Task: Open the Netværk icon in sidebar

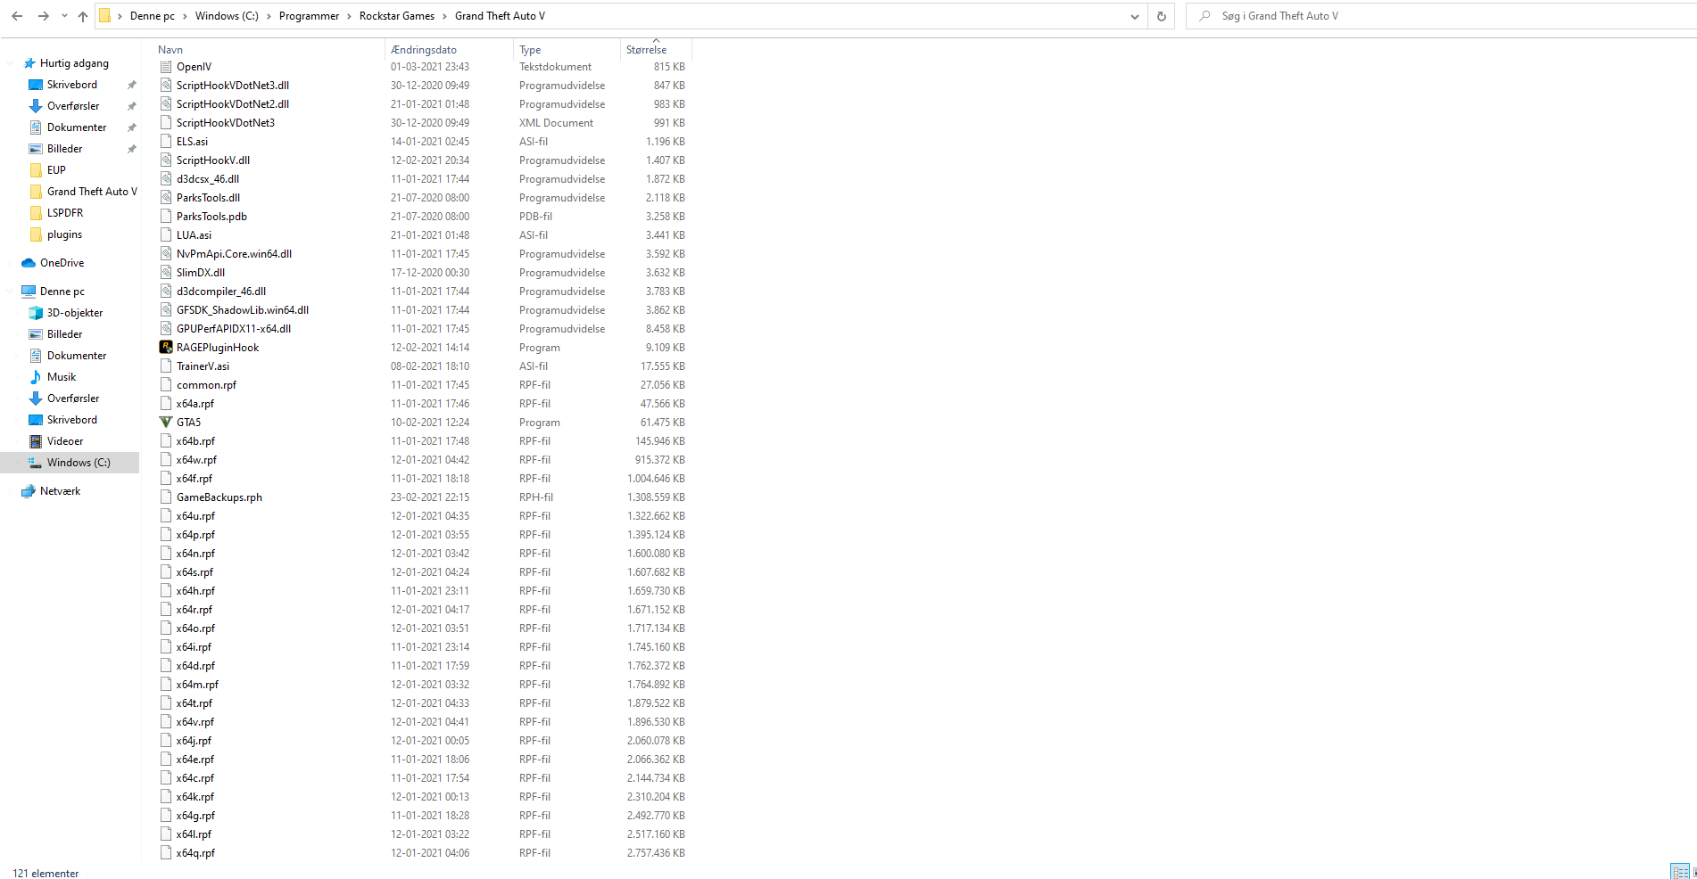Action: [x=29, y=491]
